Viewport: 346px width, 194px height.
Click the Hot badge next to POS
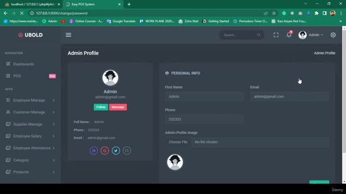52,76
